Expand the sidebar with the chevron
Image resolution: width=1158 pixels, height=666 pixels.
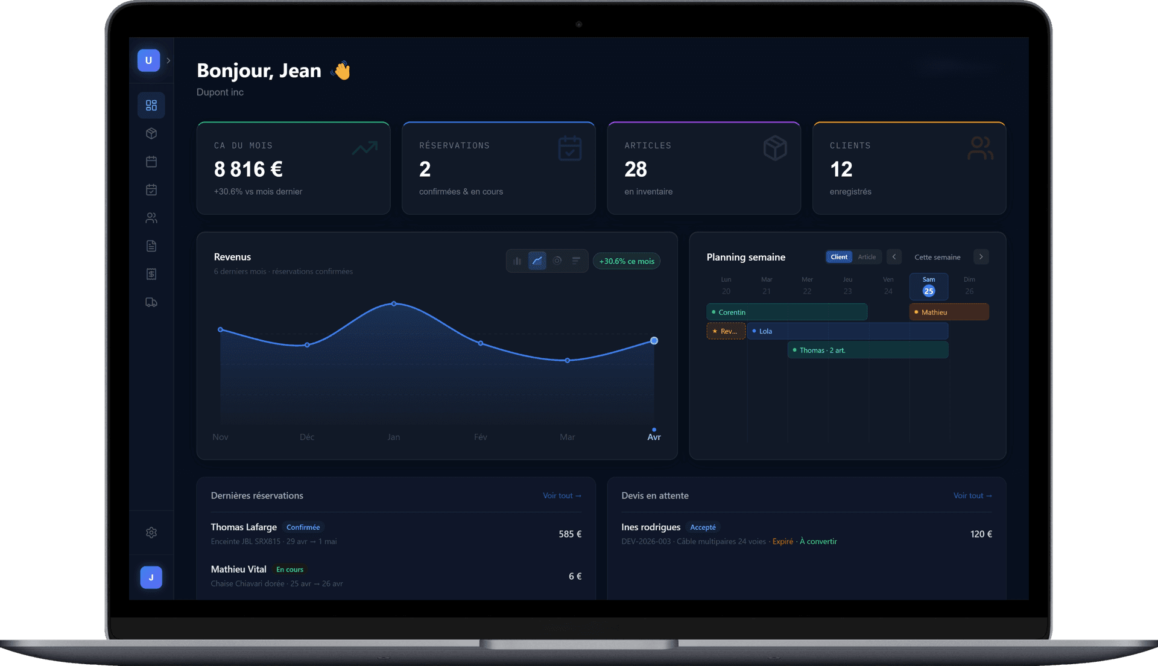168,60
